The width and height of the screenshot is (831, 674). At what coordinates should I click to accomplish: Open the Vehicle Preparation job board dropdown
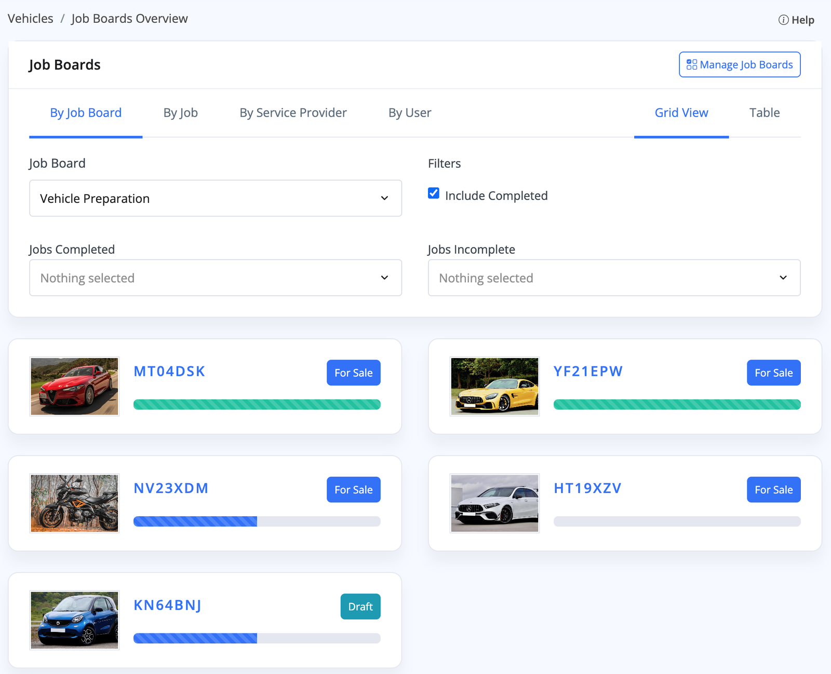tap(216, 198)
